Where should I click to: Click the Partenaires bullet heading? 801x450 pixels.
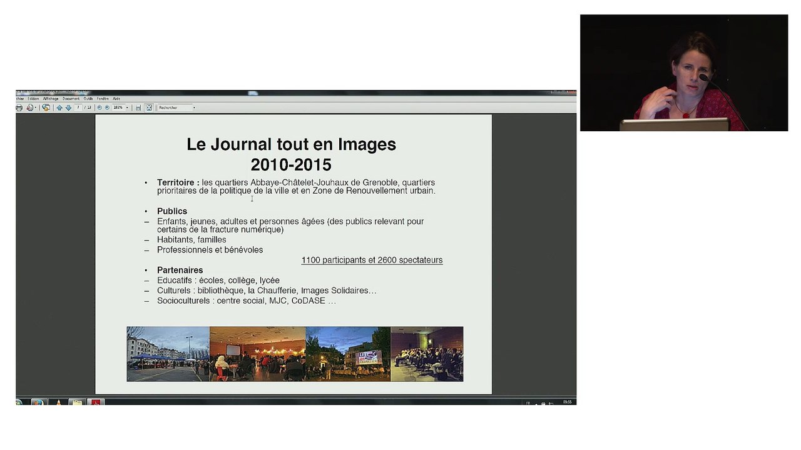[x=180, y=270]
